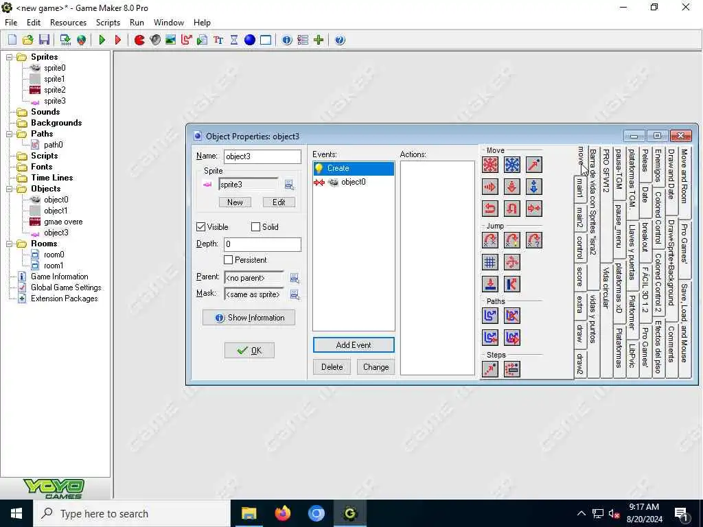
Task: Collapse the Objects folder
Action: point(9,189)
